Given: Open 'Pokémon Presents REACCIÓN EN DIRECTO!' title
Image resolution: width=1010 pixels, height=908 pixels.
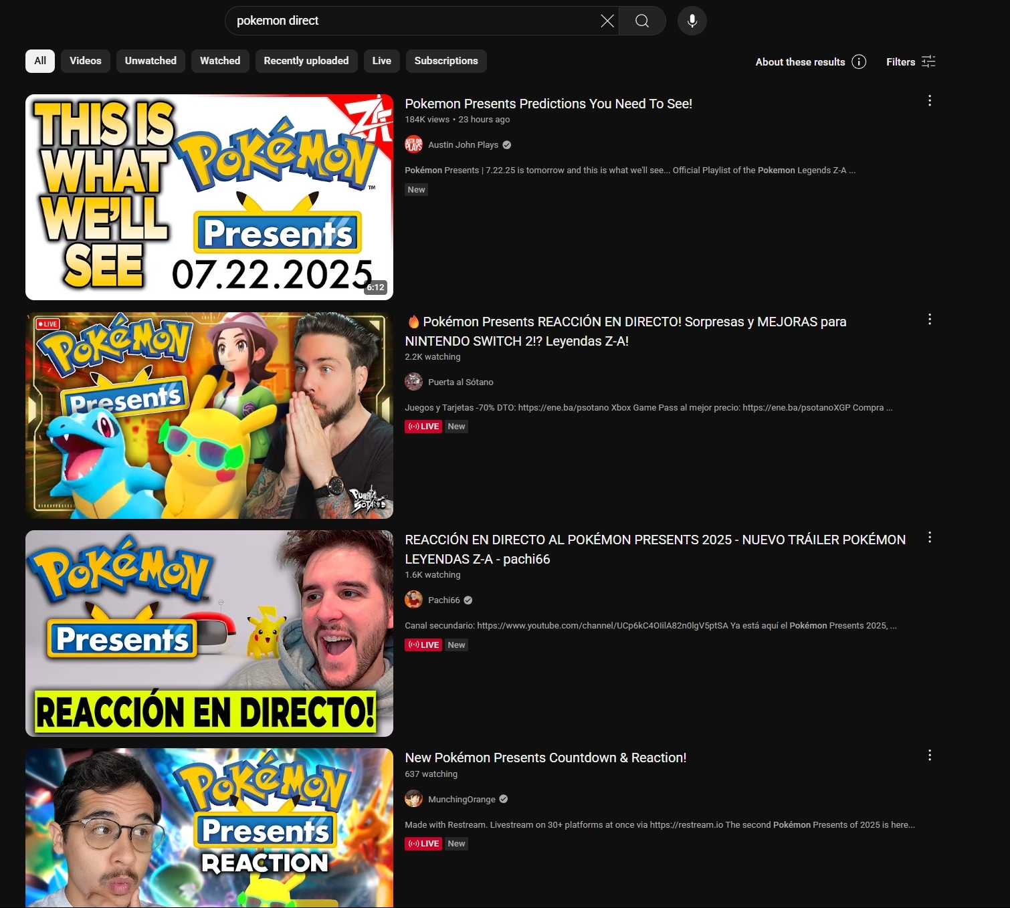Looking at the screenshot, I should point(625,331).
